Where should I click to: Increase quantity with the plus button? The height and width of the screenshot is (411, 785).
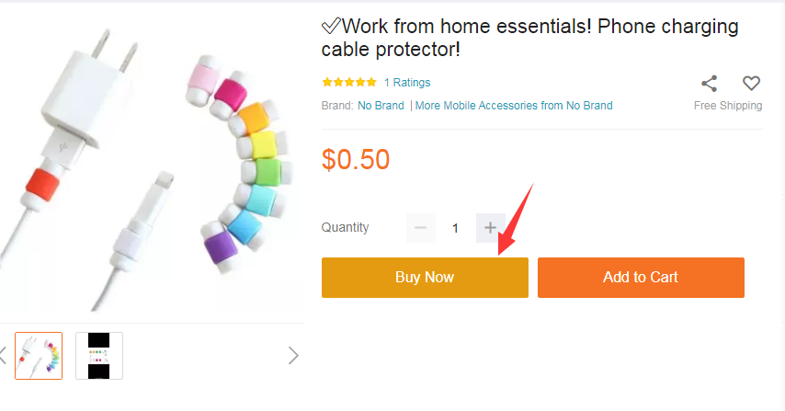tap(490, 227)
